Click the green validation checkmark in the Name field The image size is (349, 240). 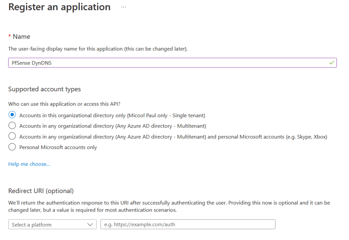coord(331,63)
